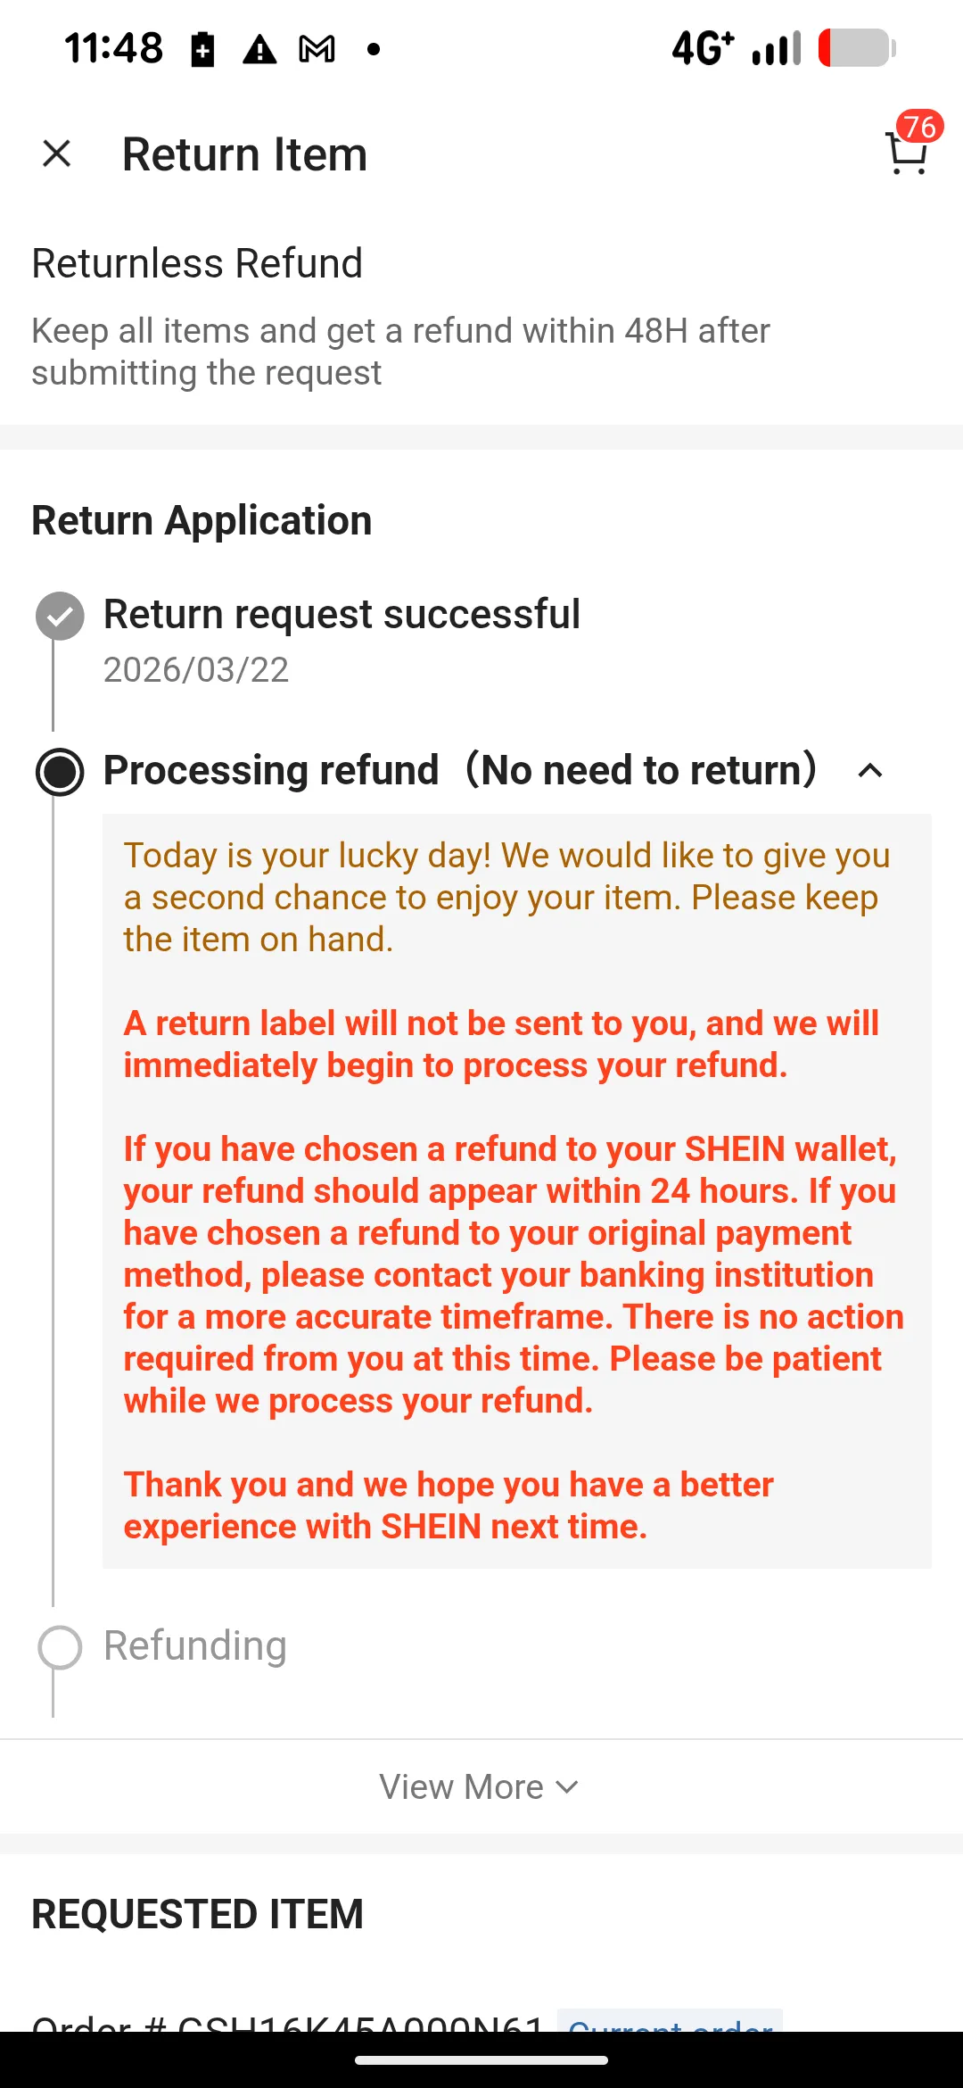
Task: Select the Processing refund step circle
Action: click(60, 772)
